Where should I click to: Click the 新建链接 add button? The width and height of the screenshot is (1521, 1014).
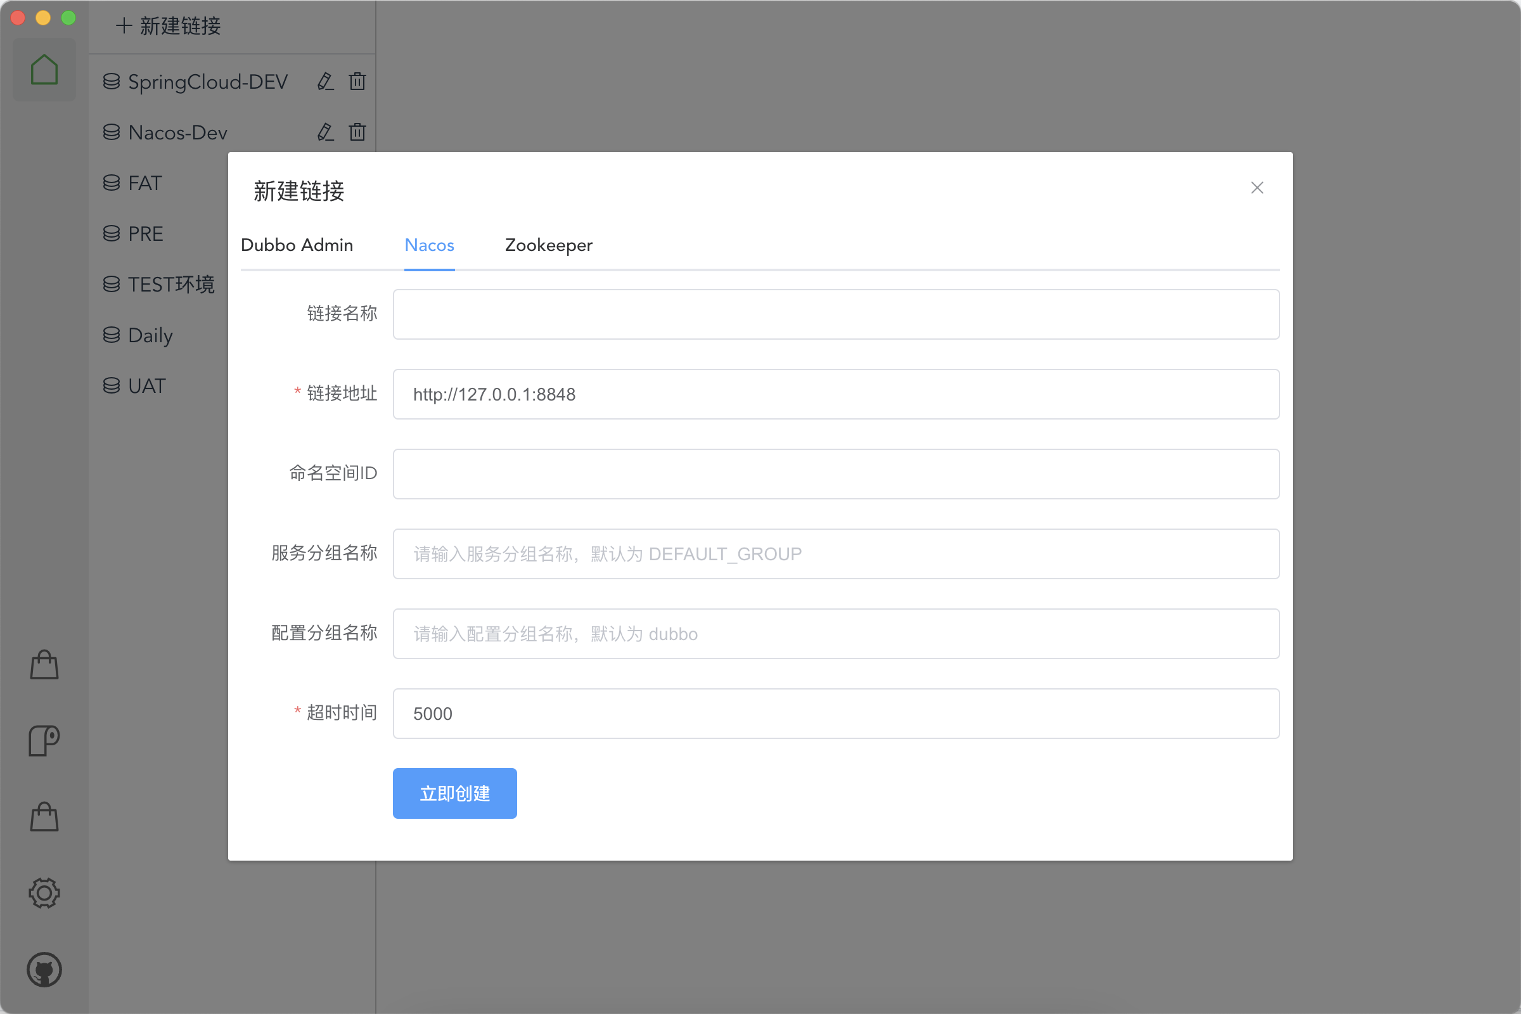click(168, 26)
